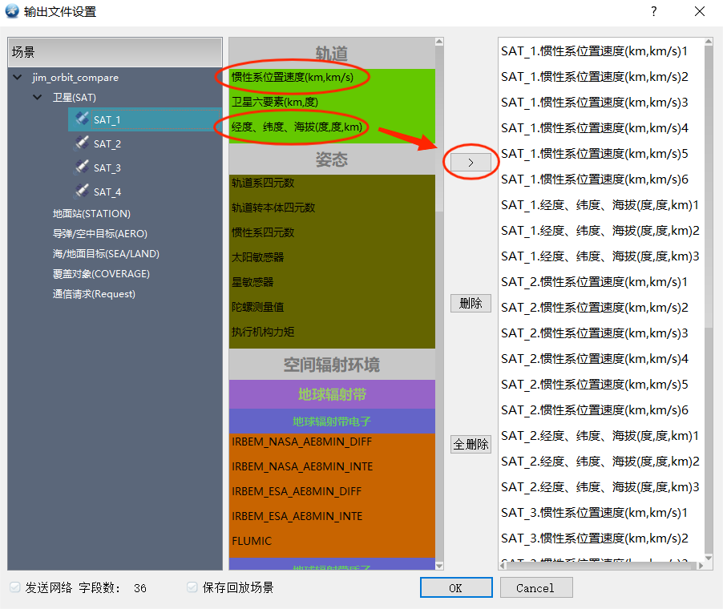Select 地面站(STATION) in scene tree
The image size is (723, 609).
click(x=91, y=214)
